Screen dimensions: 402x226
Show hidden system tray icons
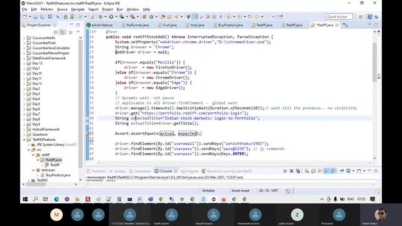(322, 199)
